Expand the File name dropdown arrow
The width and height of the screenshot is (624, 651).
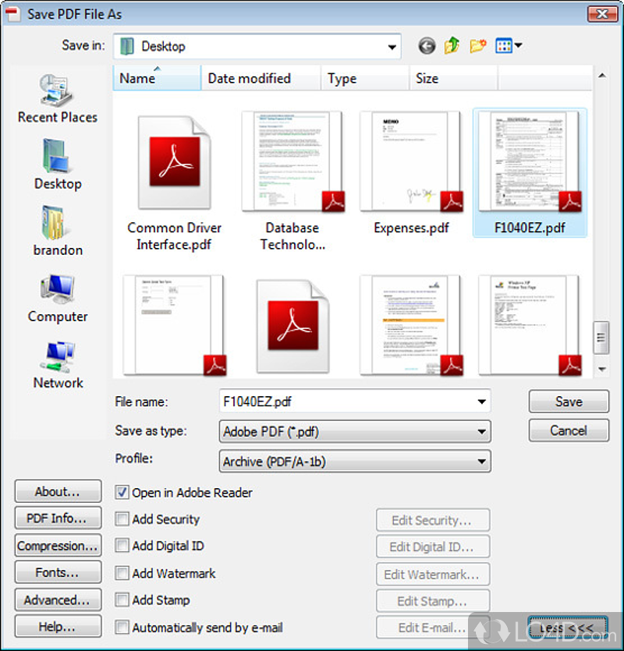pyautogui.click(x=481, y=402)
